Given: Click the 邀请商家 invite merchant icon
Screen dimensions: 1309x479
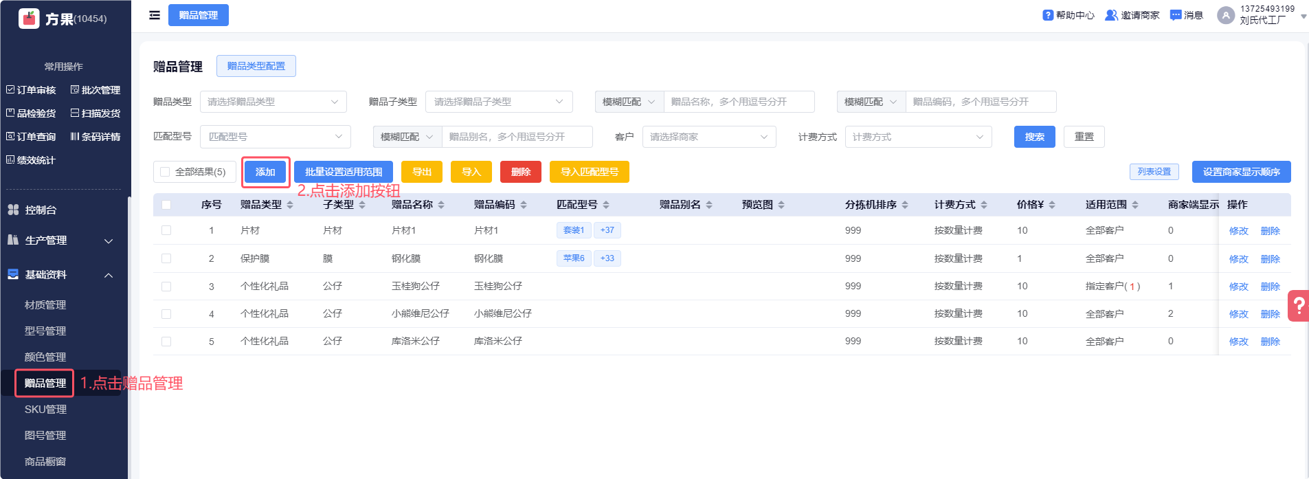Looking at the screenshot, I should pyautogui.click(x=1110, y=15).
